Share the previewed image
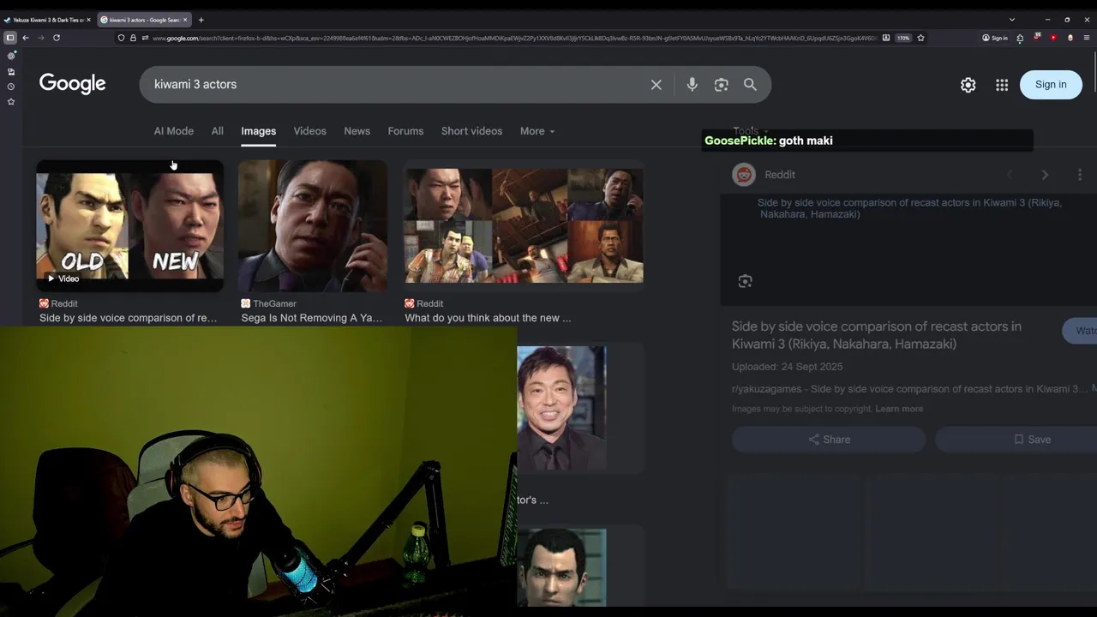This screenshot has height=617, width=1097. pyautogui.click(x=829, y=440)
